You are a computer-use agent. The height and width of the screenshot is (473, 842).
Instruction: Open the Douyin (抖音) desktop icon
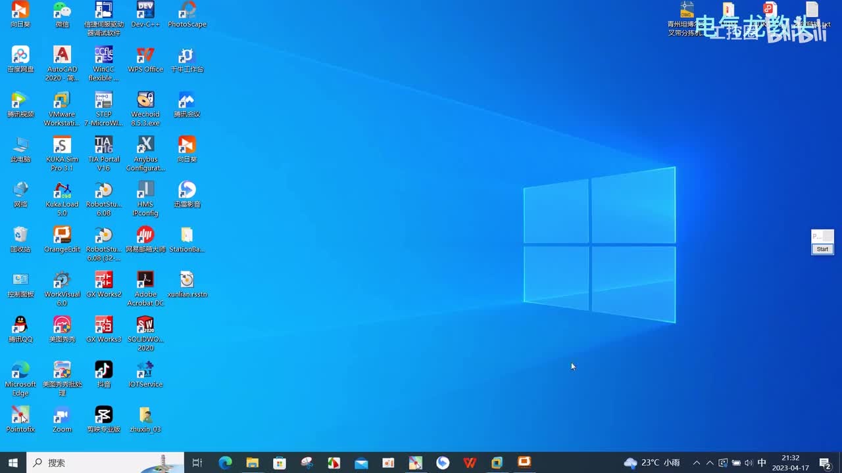103,375
